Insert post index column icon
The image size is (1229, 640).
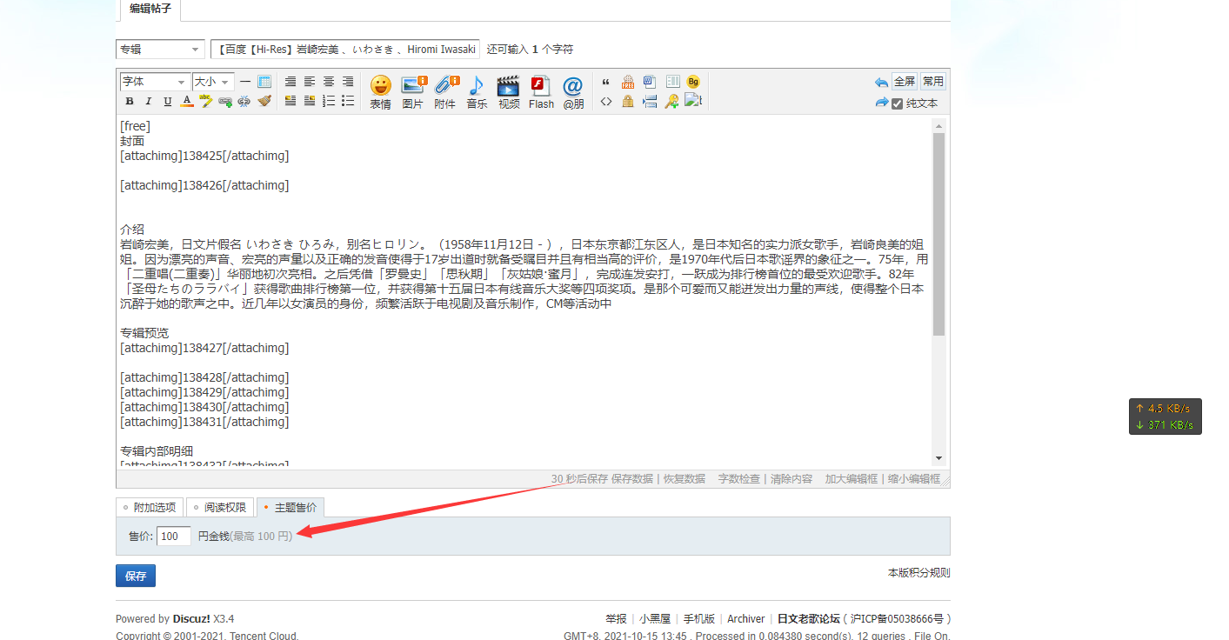pos(672,82)
